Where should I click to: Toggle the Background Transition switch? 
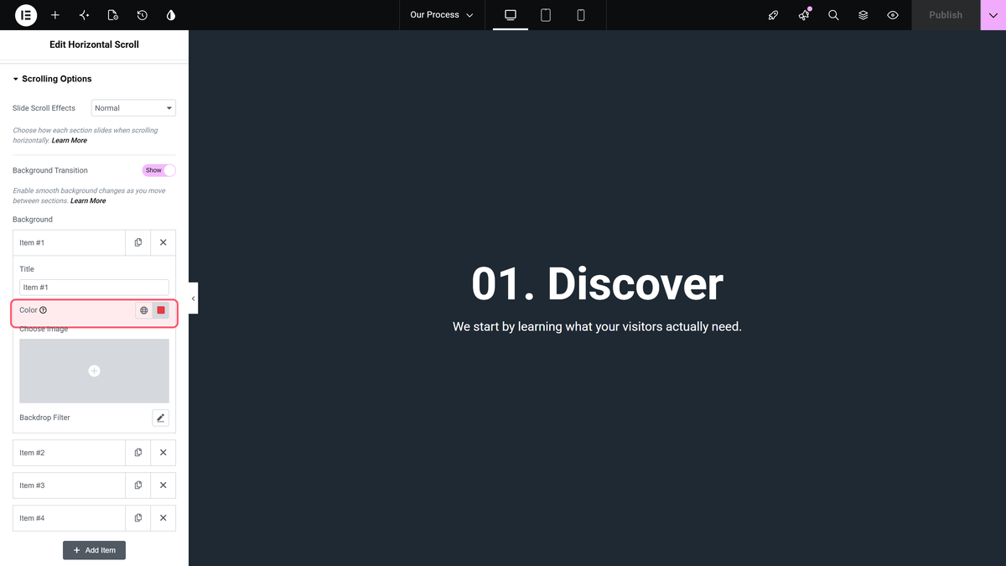pos(159,170)
